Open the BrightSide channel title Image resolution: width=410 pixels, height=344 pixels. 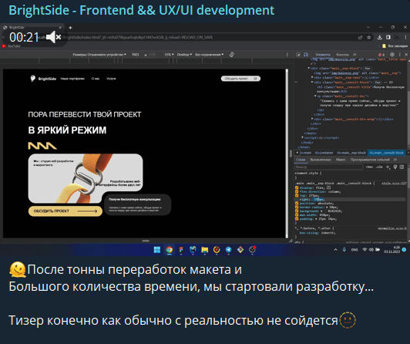click(142, 11)
